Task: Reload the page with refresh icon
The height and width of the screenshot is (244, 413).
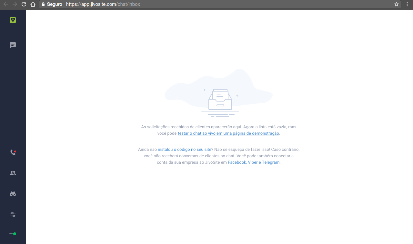Action: pos(24,4)
